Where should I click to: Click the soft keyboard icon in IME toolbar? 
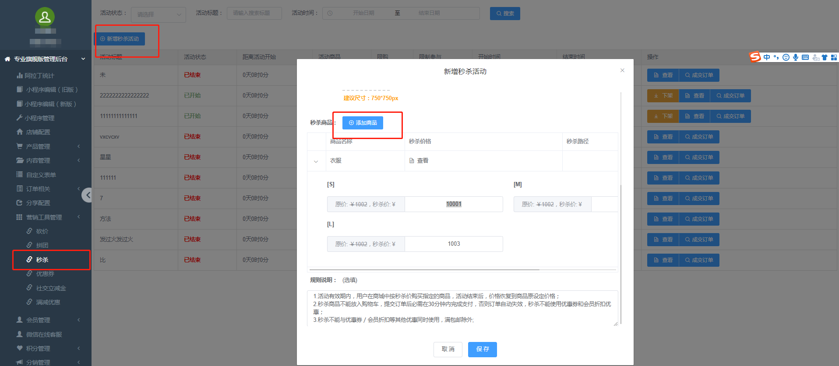(805, 57)
